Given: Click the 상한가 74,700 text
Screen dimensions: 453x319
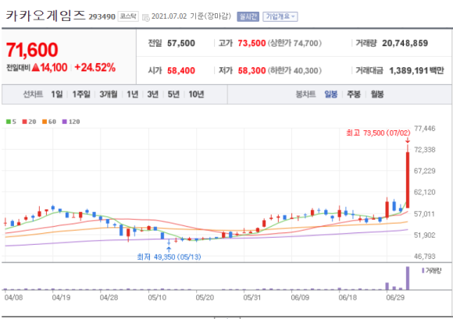Looking at the screenshot, I should pyautogui.click(x=294, y=43).
